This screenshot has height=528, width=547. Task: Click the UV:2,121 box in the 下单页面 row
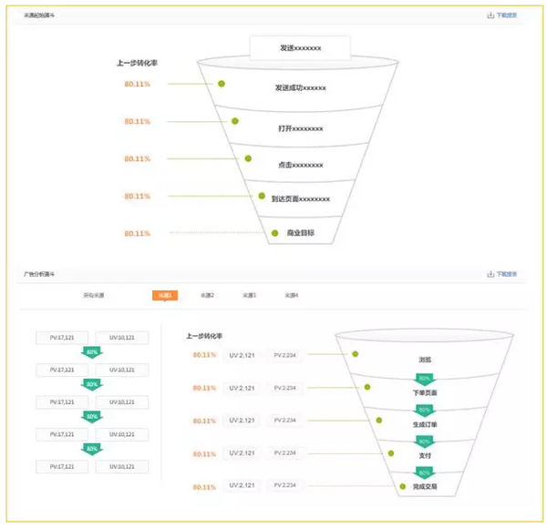click(x=242, y=388)
